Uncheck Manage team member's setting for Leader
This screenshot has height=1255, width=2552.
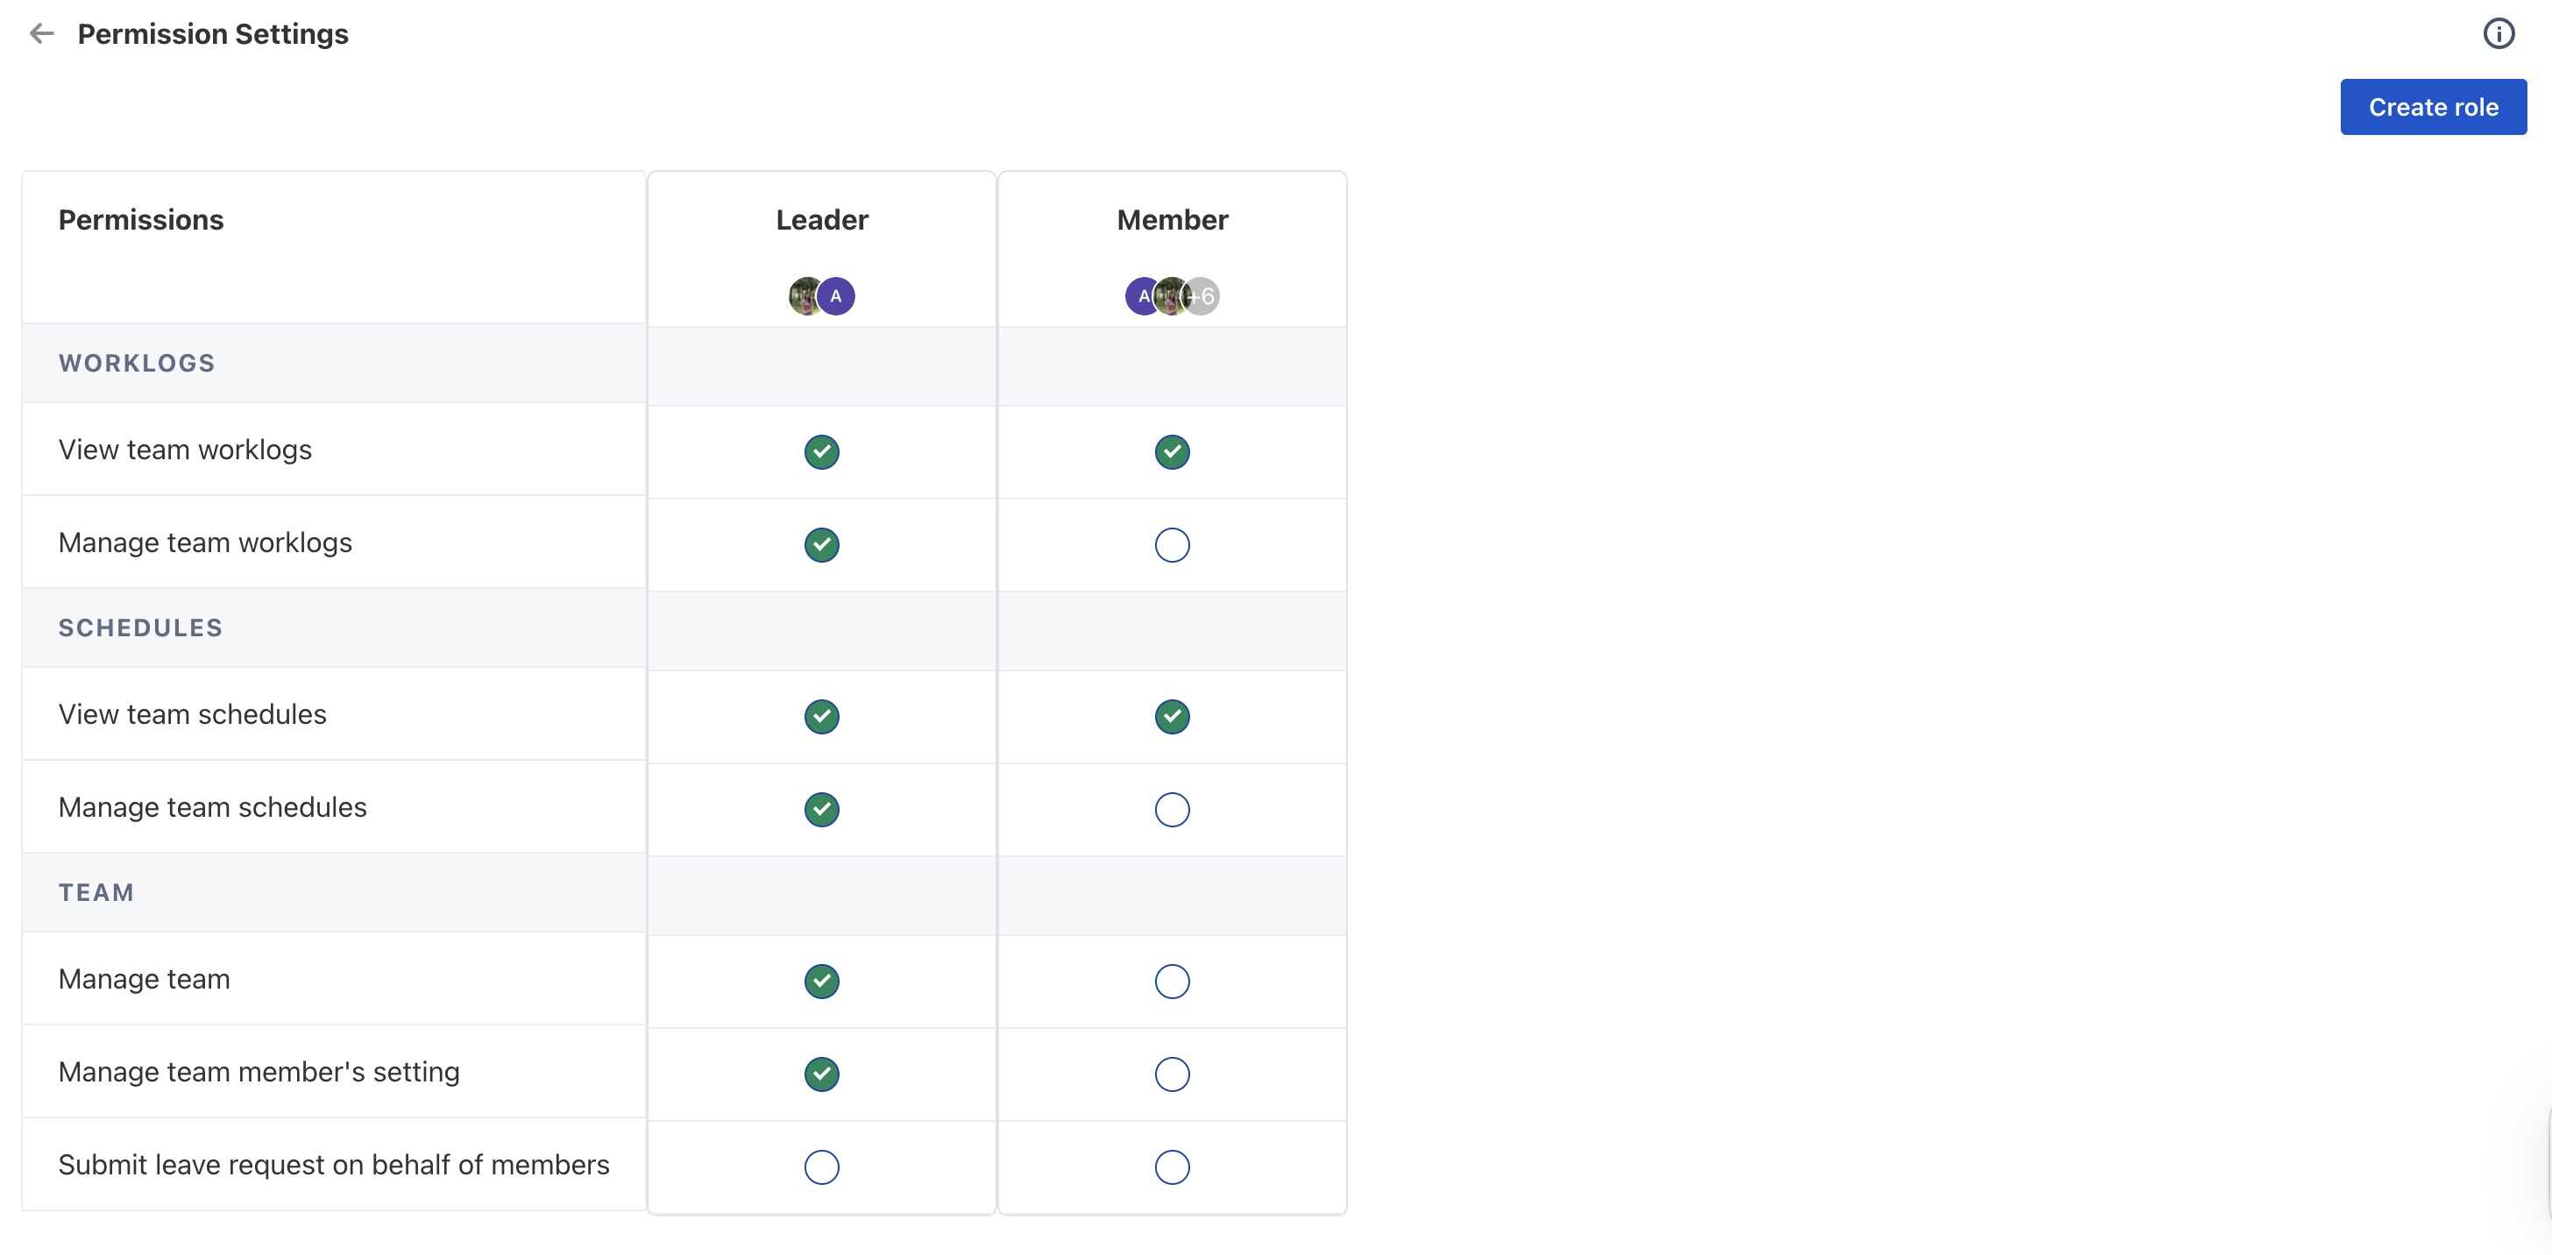(821, 1074)
